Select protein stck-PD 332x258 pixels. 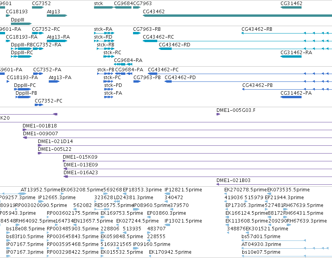(108, 89)
